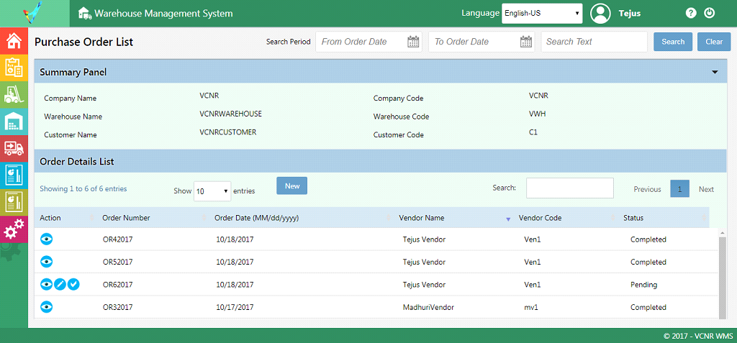Click the Showing 1 to 6 entries text
737x343 pixels.
(83, 188)
